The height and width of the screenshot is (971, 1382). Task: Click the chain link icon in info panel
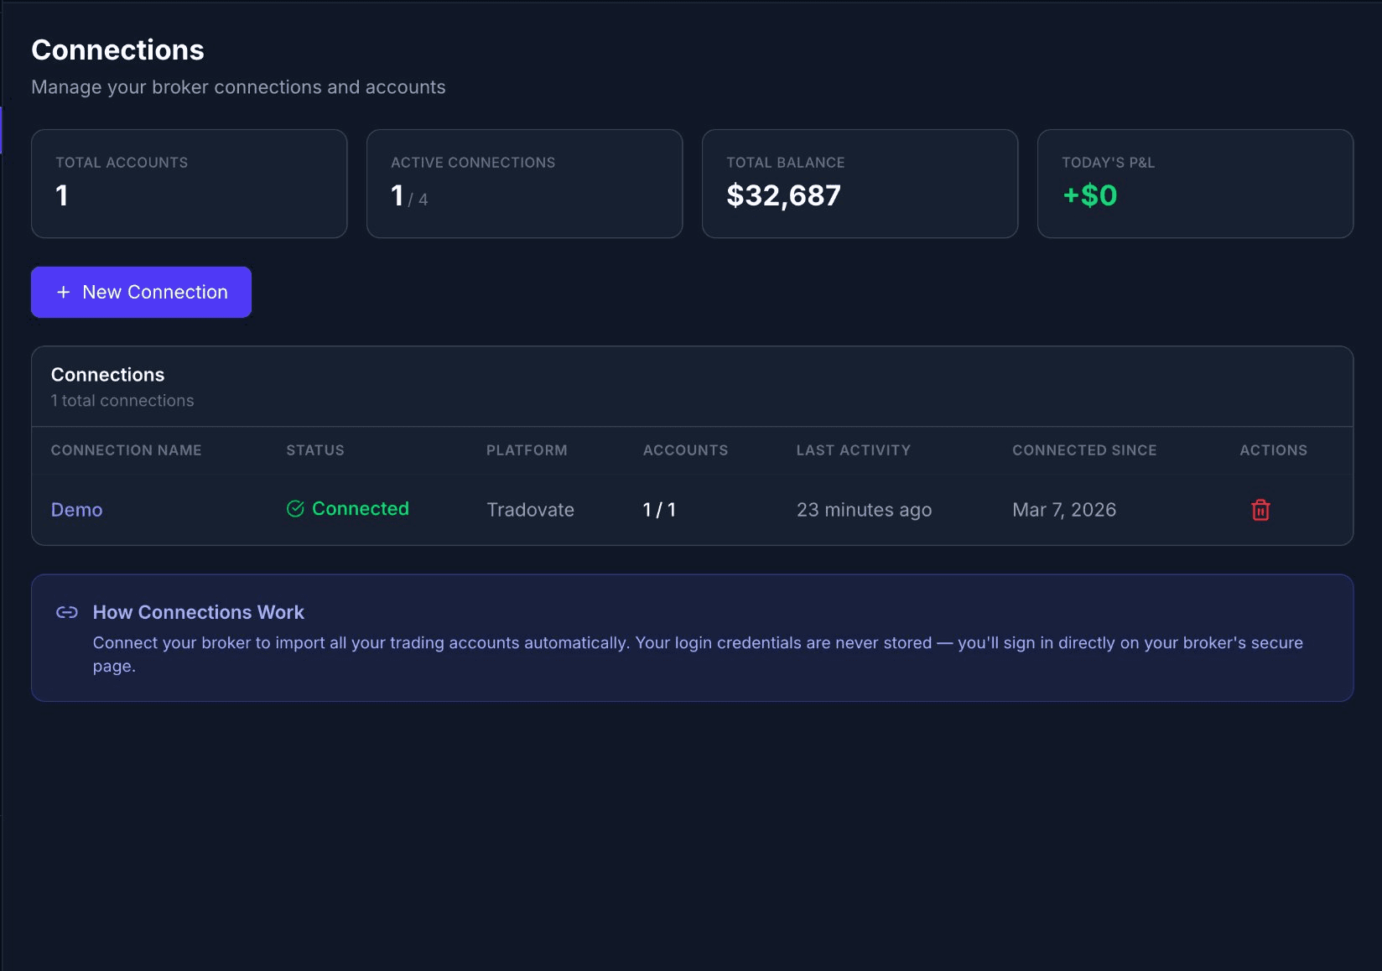click(x=67, y=613)
